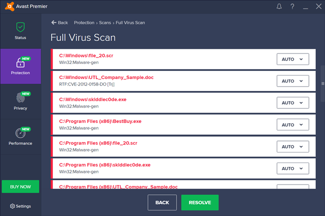
Task: Select C:\Program Files (x86)\BestBuy.exe path
Action: point(100,121)
